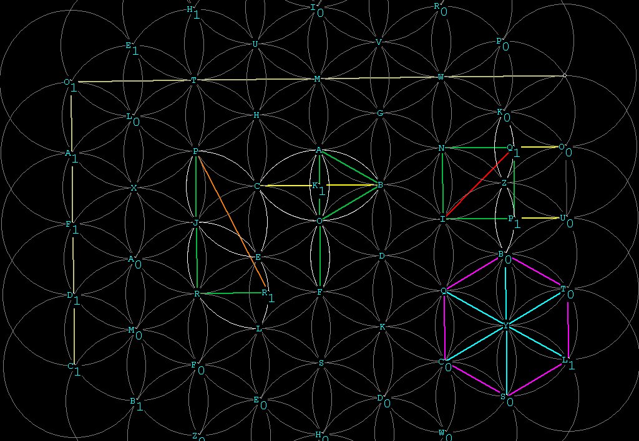Screen dimensions: 639x441
Task: Click point E on the orange line
Action: pyautogui.click(x=258, y=257)
